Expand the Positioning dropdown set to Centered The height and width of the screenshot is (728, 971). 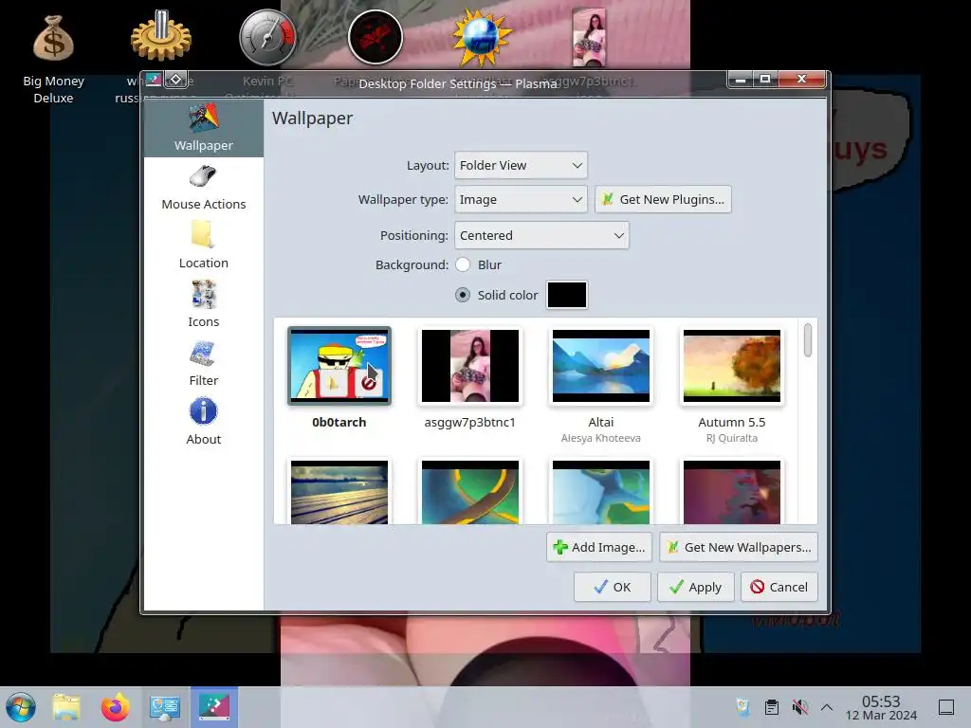click(541, 235)
